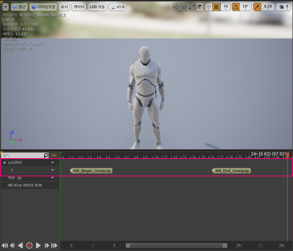Screen dimensions: 293x251
Task: Step forward one frame
Action: (47, 245)
